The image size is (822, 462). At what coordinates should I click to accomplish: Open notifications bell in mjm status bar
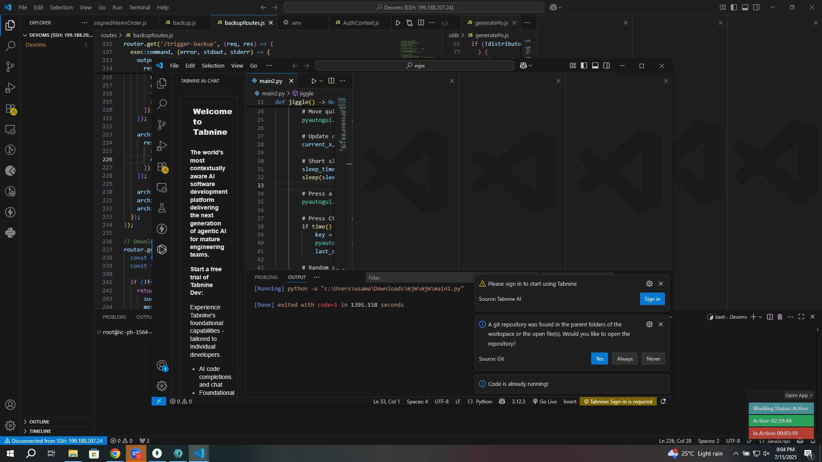pyautogui.click(x=663, y=401)
